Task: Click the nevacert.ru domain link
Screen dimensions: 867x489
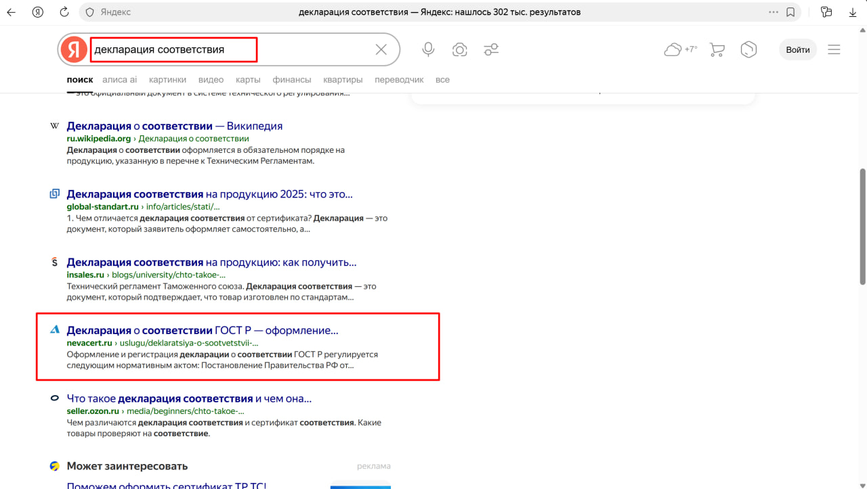Action: (89, 343)
